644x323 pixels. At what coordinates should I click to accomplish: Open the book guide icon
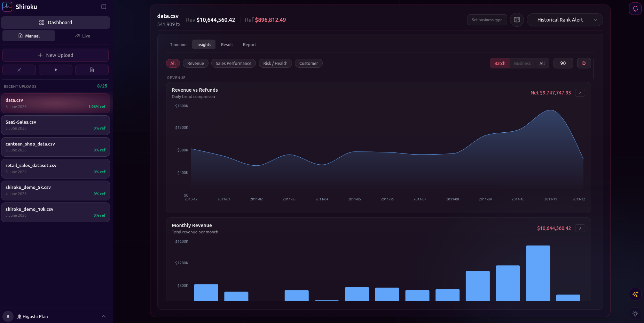(x=517, y=20)
